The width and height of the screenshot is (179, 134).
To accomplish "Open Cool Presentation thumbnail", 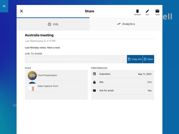I will 32,76.
